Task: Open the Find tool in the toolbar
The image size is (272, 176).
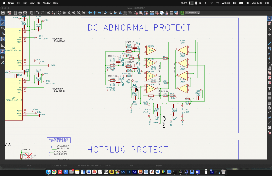Action: [x=49, y=13]
